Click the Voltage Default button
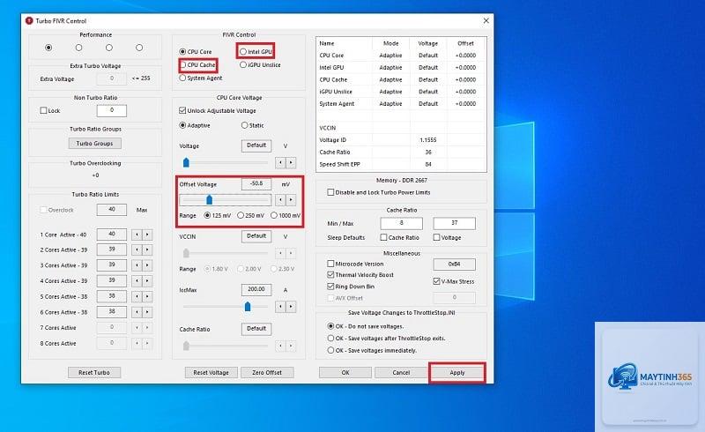705x432 pixels. 256,145
